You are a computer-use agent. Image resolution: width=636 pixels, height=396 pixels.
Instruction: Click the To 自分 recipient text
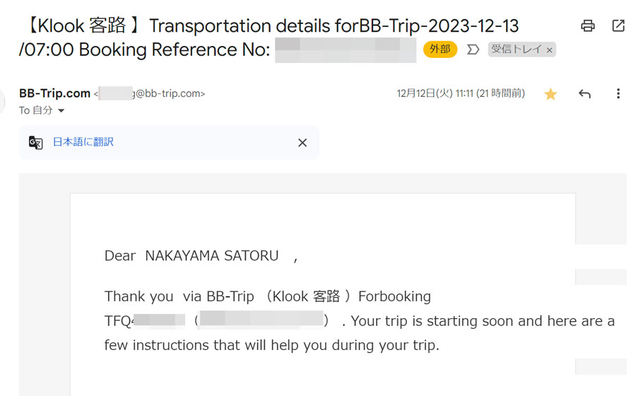tap(36, 110)
